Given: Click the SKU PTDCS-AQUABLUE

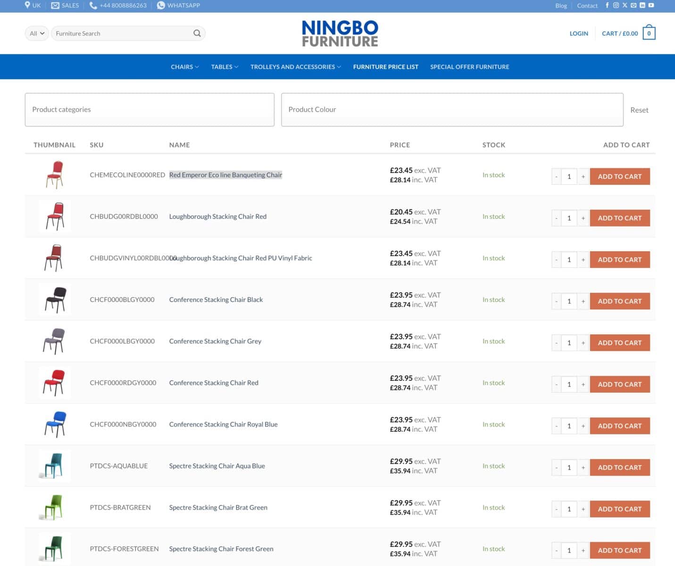Looking at the screenshot, I should point(119,466).
